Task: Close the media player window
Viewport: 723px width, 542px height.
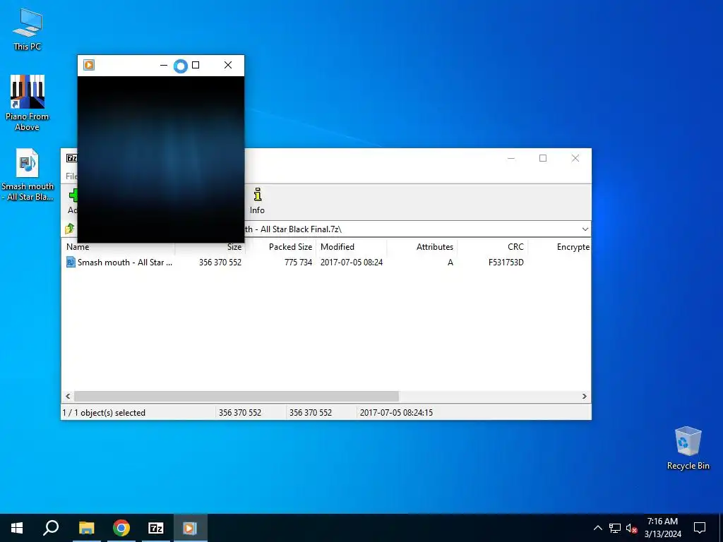Action: point(228,65)
